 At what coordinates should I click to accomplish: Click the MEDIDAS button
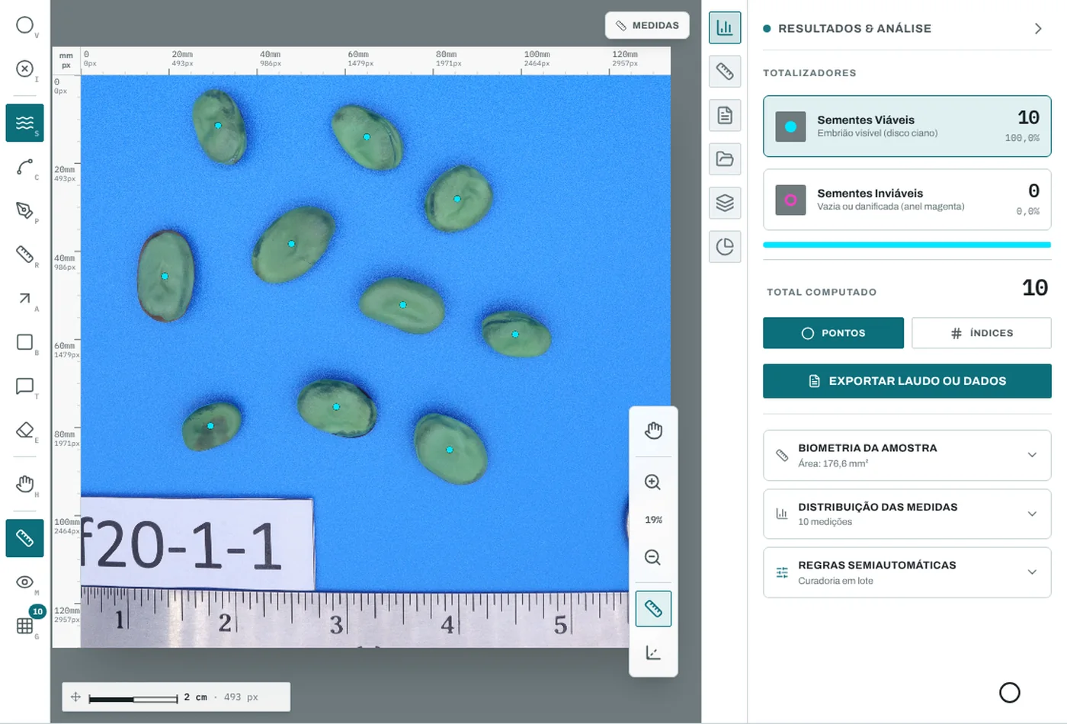647,25
